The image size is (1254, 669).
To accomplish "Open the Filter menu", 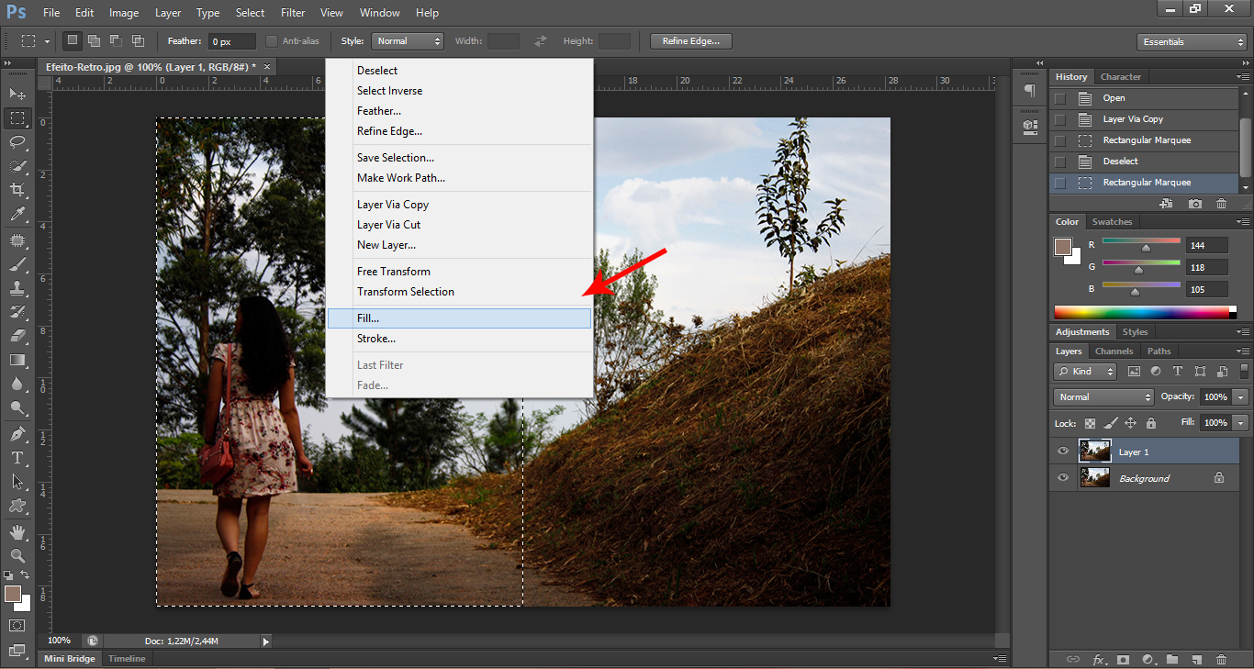I will 293,13.
